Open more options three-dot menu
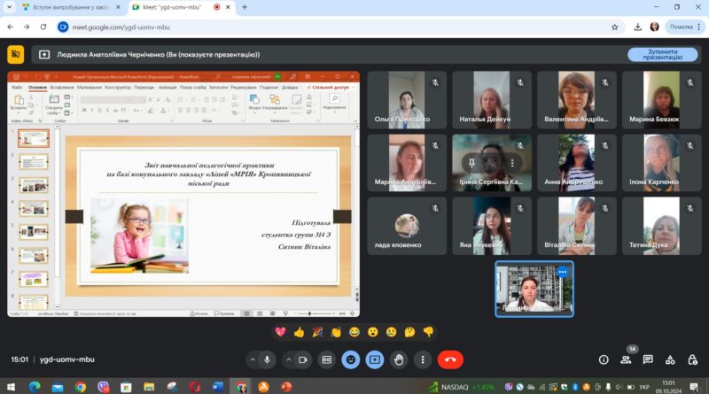The height and width of the screenshot is (394, 709). pos(423,359)
